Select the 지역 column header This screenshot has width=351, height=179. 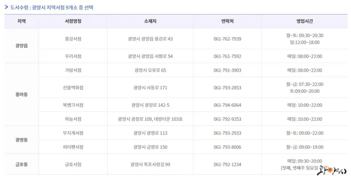click(21, 21)
